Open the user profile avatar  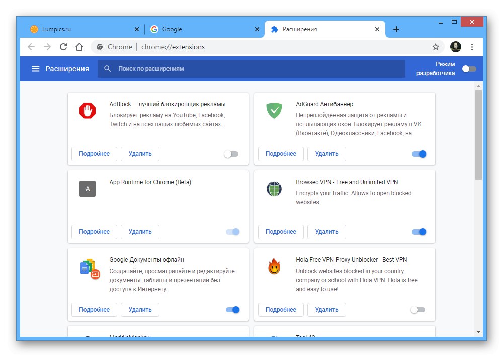tap(456, 47)
